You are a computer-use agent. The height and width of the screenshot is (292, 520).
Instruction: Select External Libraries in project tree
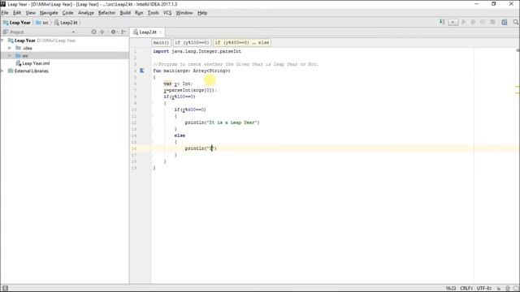(x=28, y=71)
